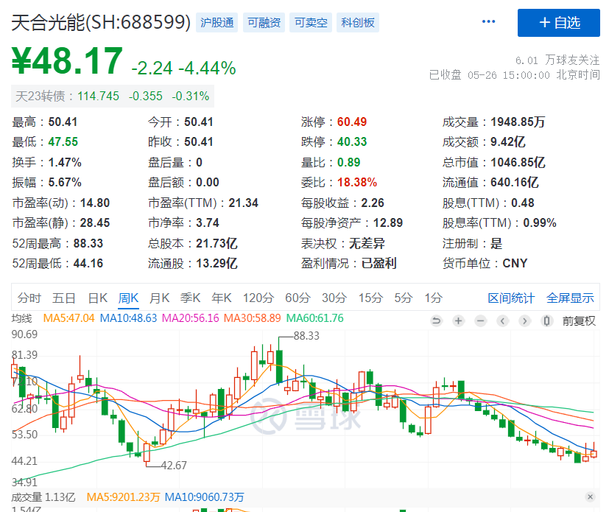Click the MA30:58.89 indicator
This screenshot has width=609, height=512.
[252, 318]
